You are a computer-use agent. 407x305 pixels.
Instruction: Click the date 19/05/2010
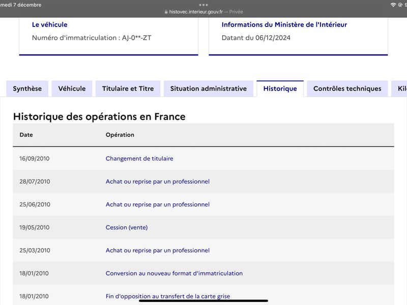pos(34,227)
